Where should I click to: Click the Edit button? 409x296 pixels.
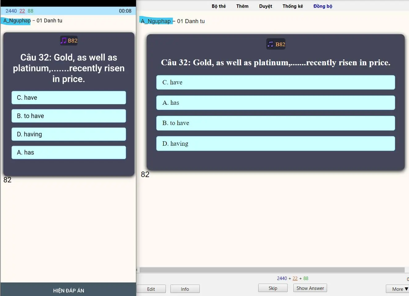pos(151,289)
